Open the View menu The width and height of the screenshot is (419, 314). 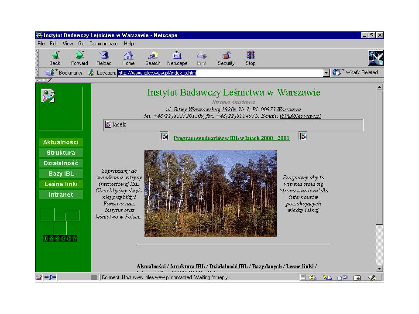(68, 44)
